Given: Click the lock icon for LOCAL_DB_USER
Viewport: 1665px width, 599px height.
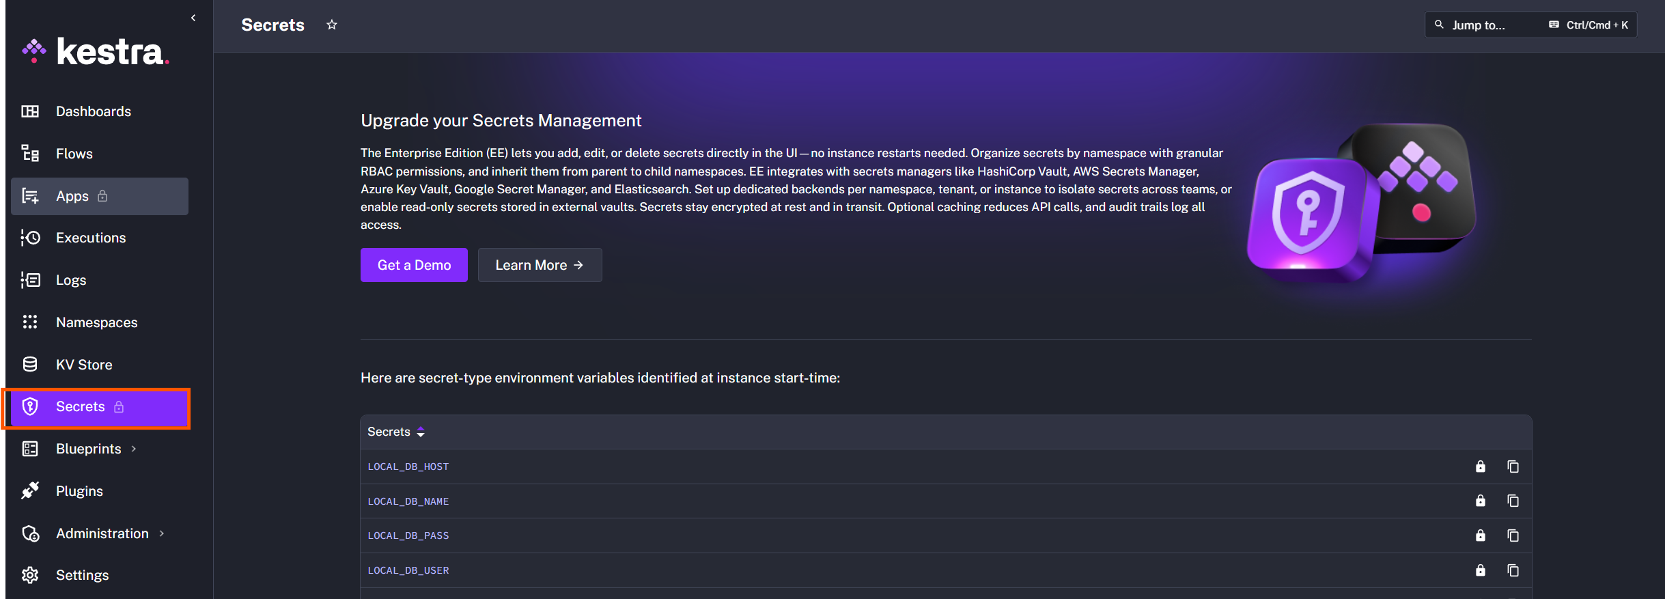Looking at the screenshot, I should coord(1481,570).
